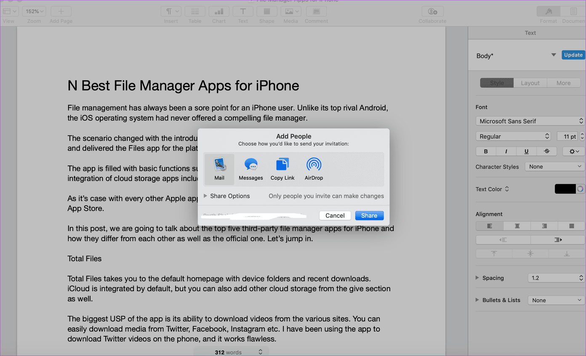Choose the Copy Link option

282,169
